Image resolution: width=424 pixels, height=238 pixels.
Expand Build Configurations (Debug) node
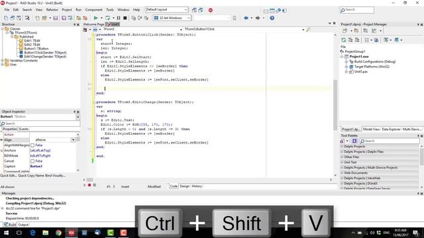(x=346, y=61)
